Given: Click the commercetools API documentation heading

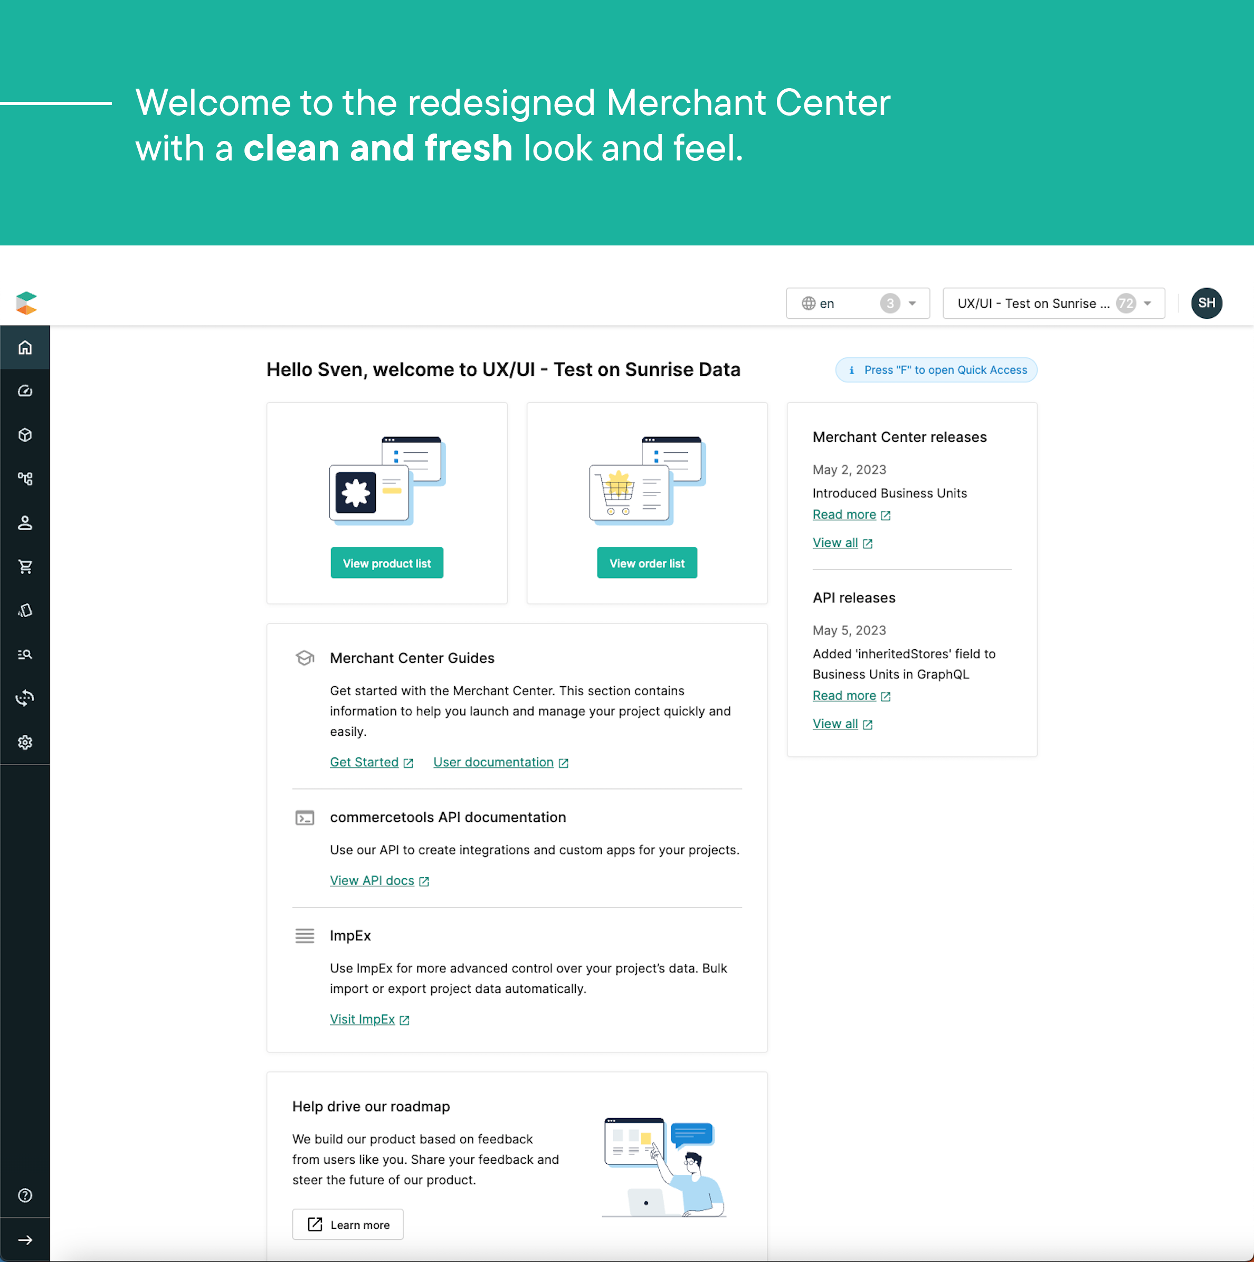Looking at the screenshot, I should coord(448,817).
